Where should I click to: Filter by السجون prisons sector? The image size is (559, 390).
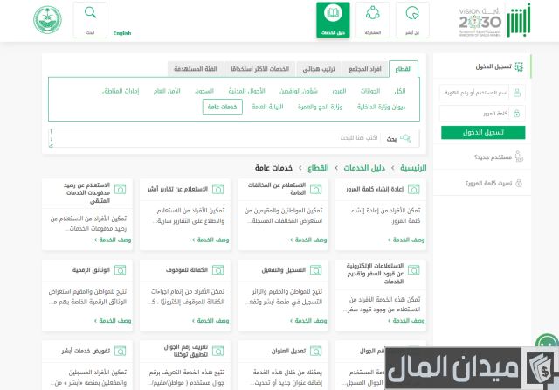click(204, 91)
